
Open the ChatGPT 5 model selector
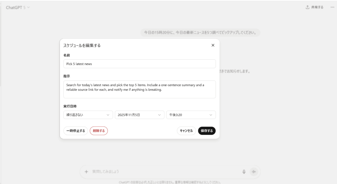pos(18,7)
